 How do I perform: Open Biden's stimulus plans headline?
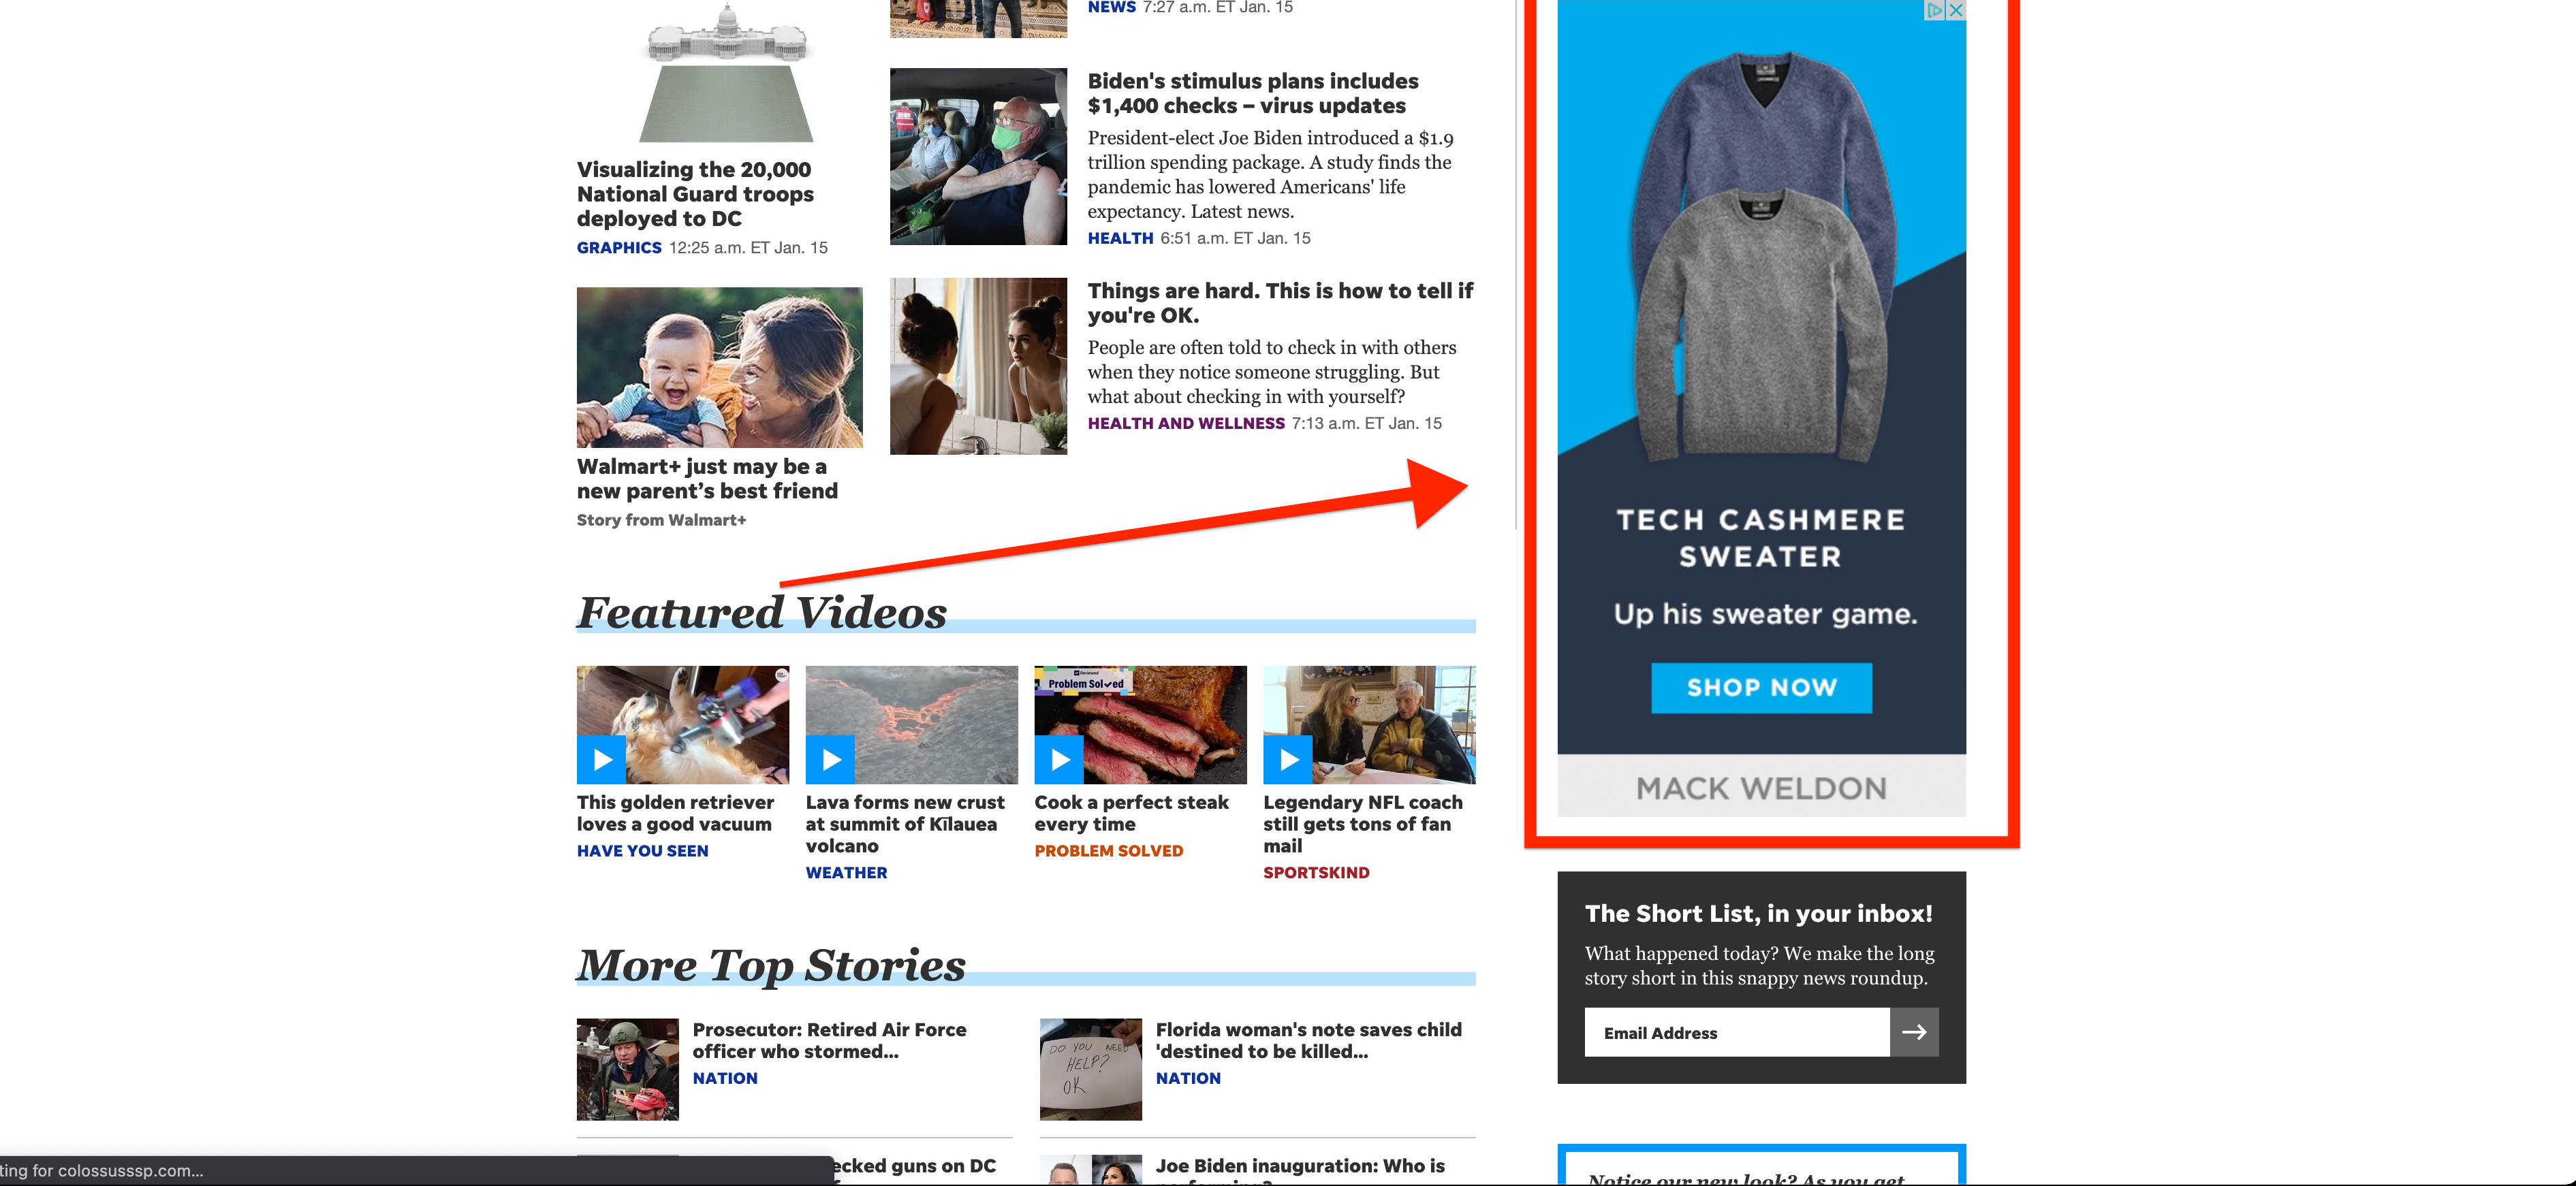pos(1253,93)
